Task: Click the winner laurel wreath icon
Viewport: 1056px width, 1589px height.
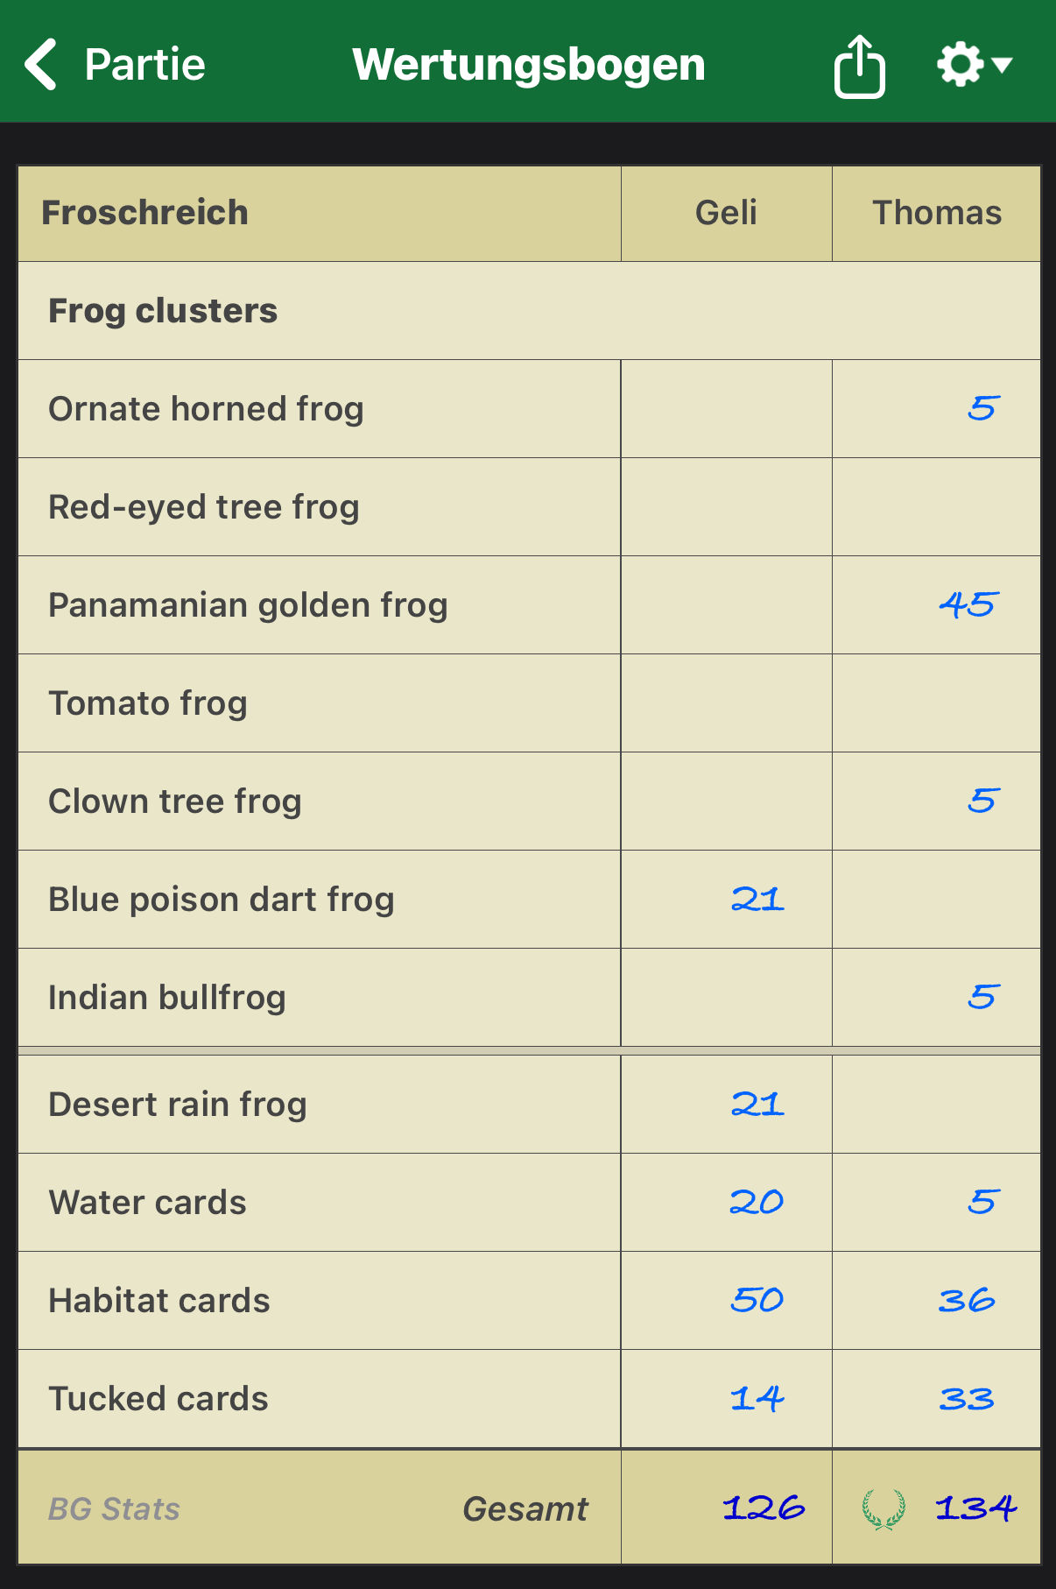Action: coord(884,1508)
